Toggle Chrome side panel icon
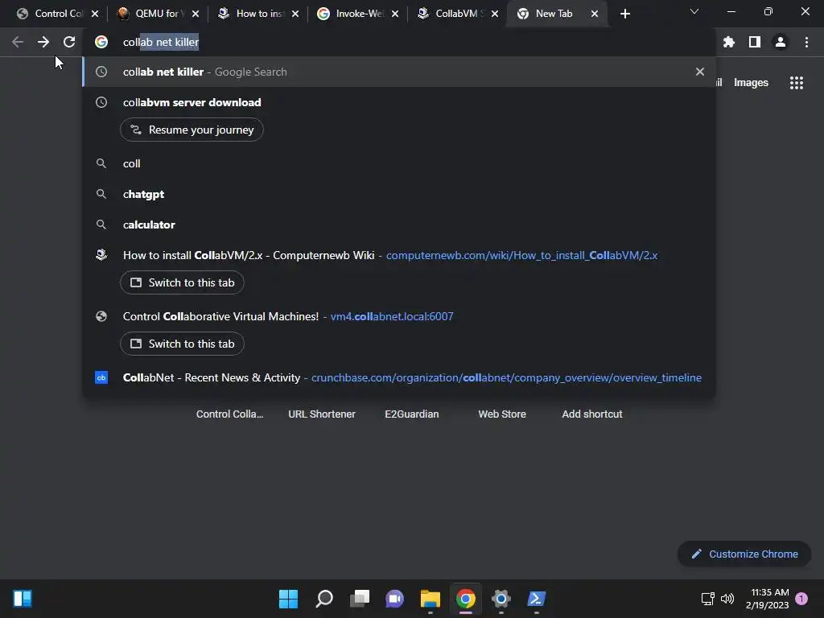The image size is (824, 618). [755, 42]
